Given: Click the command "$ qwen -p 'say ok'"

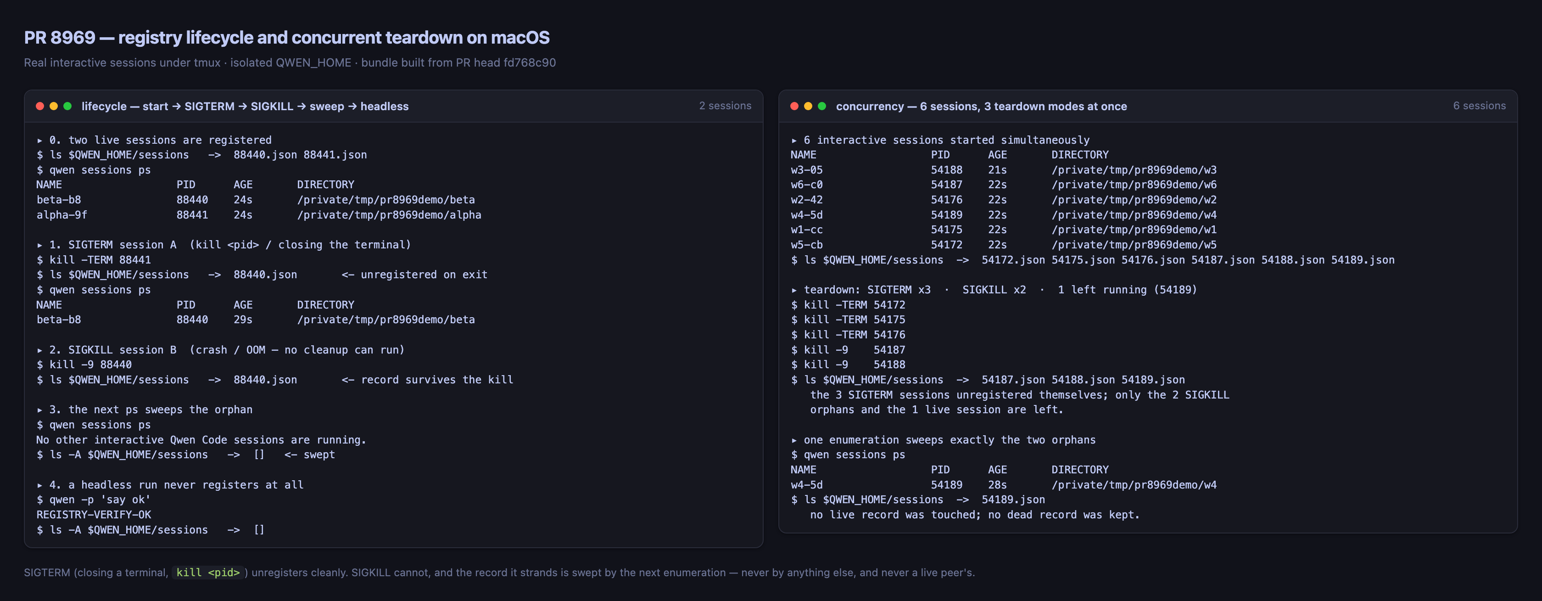Looking at the screenshot, I should click(94, 499).
